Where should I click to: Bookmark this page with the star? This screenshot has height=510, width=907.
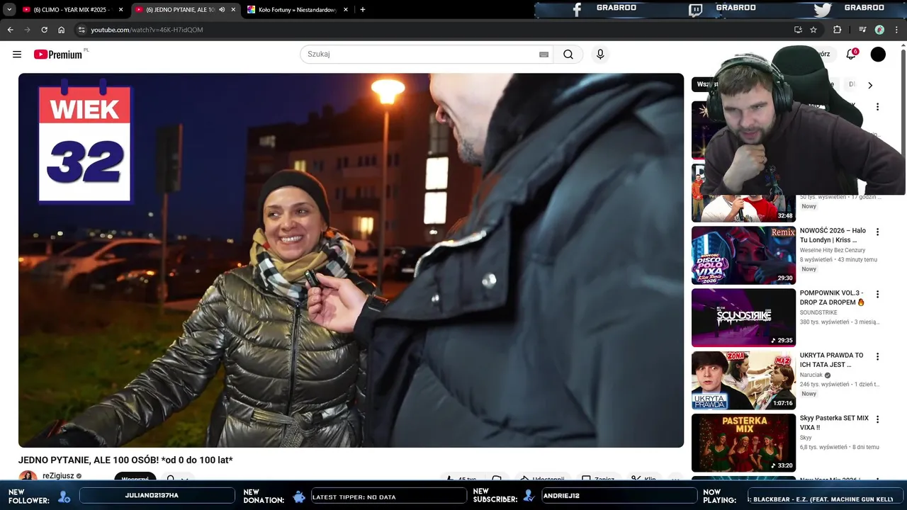813,30
